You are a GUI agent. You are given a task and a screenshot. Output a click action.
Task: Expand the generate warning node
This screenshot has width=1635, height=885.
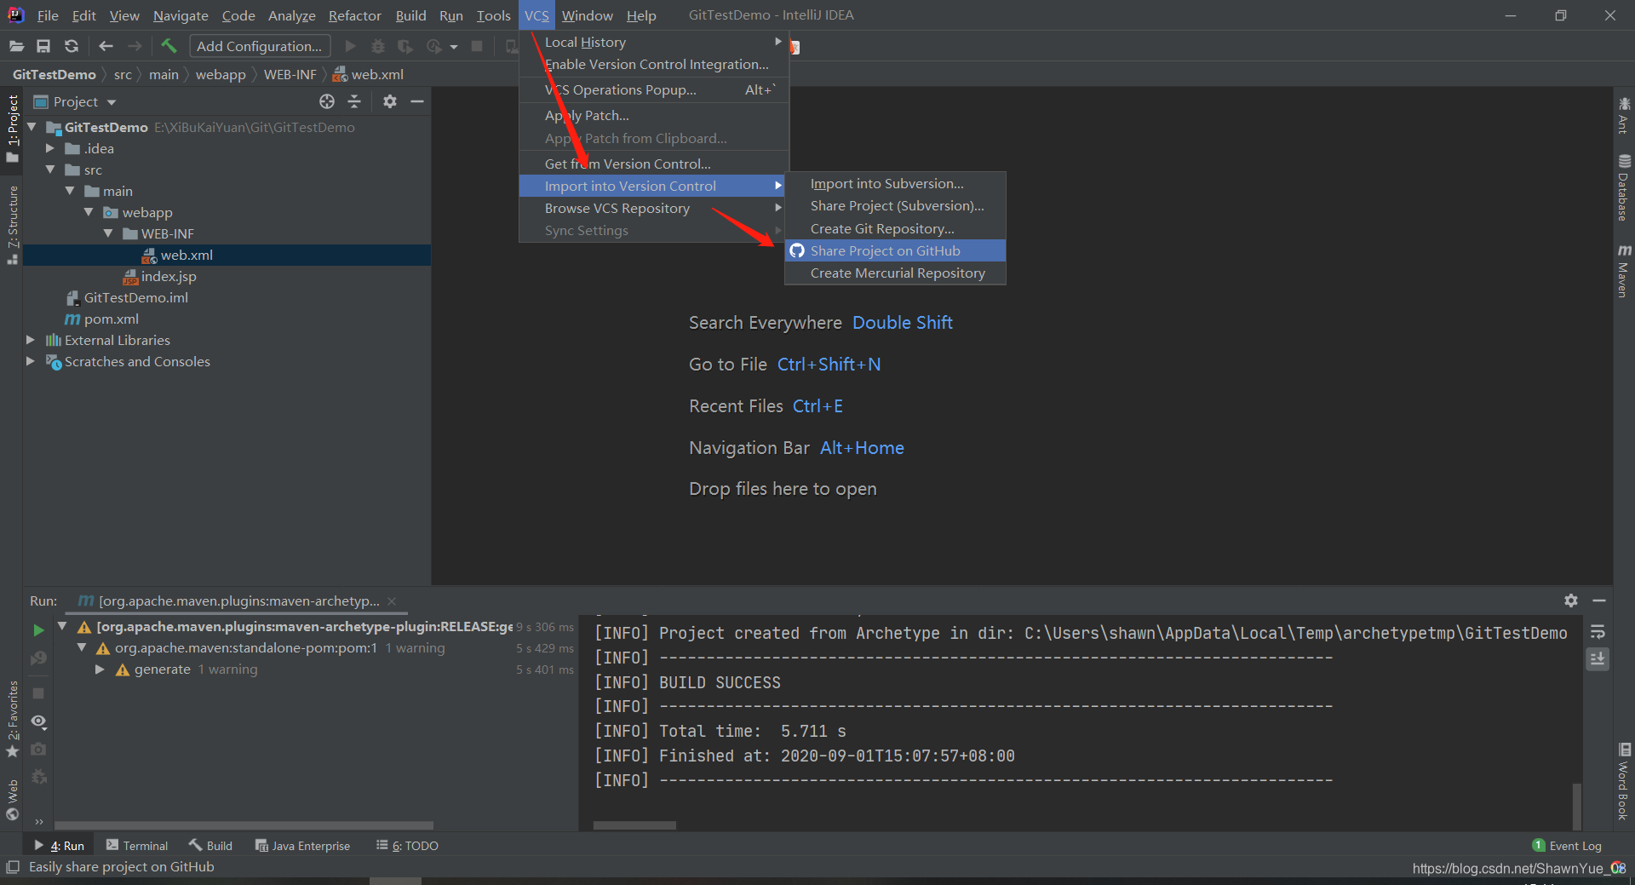(x=100, y=669)
